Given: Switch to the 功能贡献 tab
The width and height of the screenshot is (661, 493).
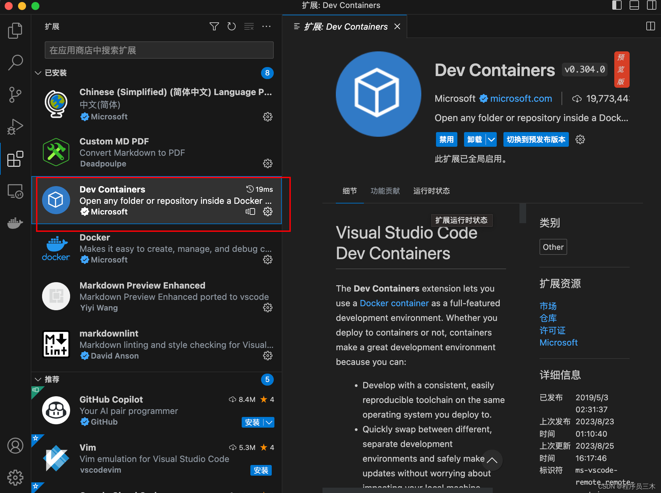Looking at the screenshot, I should tap(385, 191).
